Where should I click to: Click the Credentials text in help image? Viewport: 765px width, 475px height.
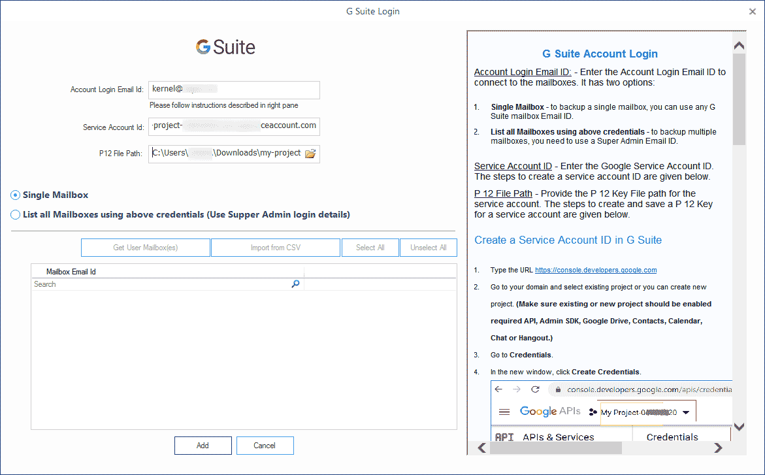pos(672,437)
